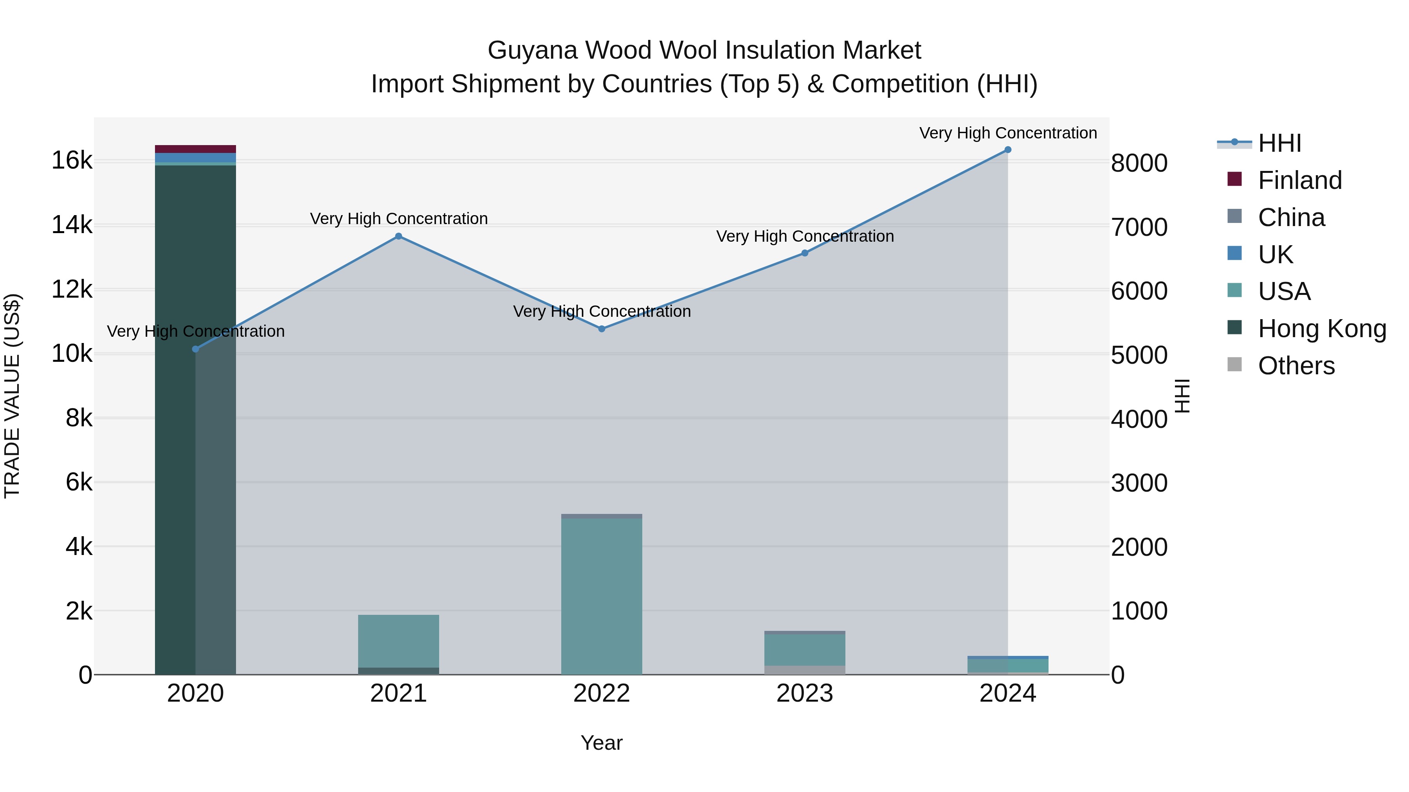Click the Very High Concentration label above 2024

coord(1008,133)
